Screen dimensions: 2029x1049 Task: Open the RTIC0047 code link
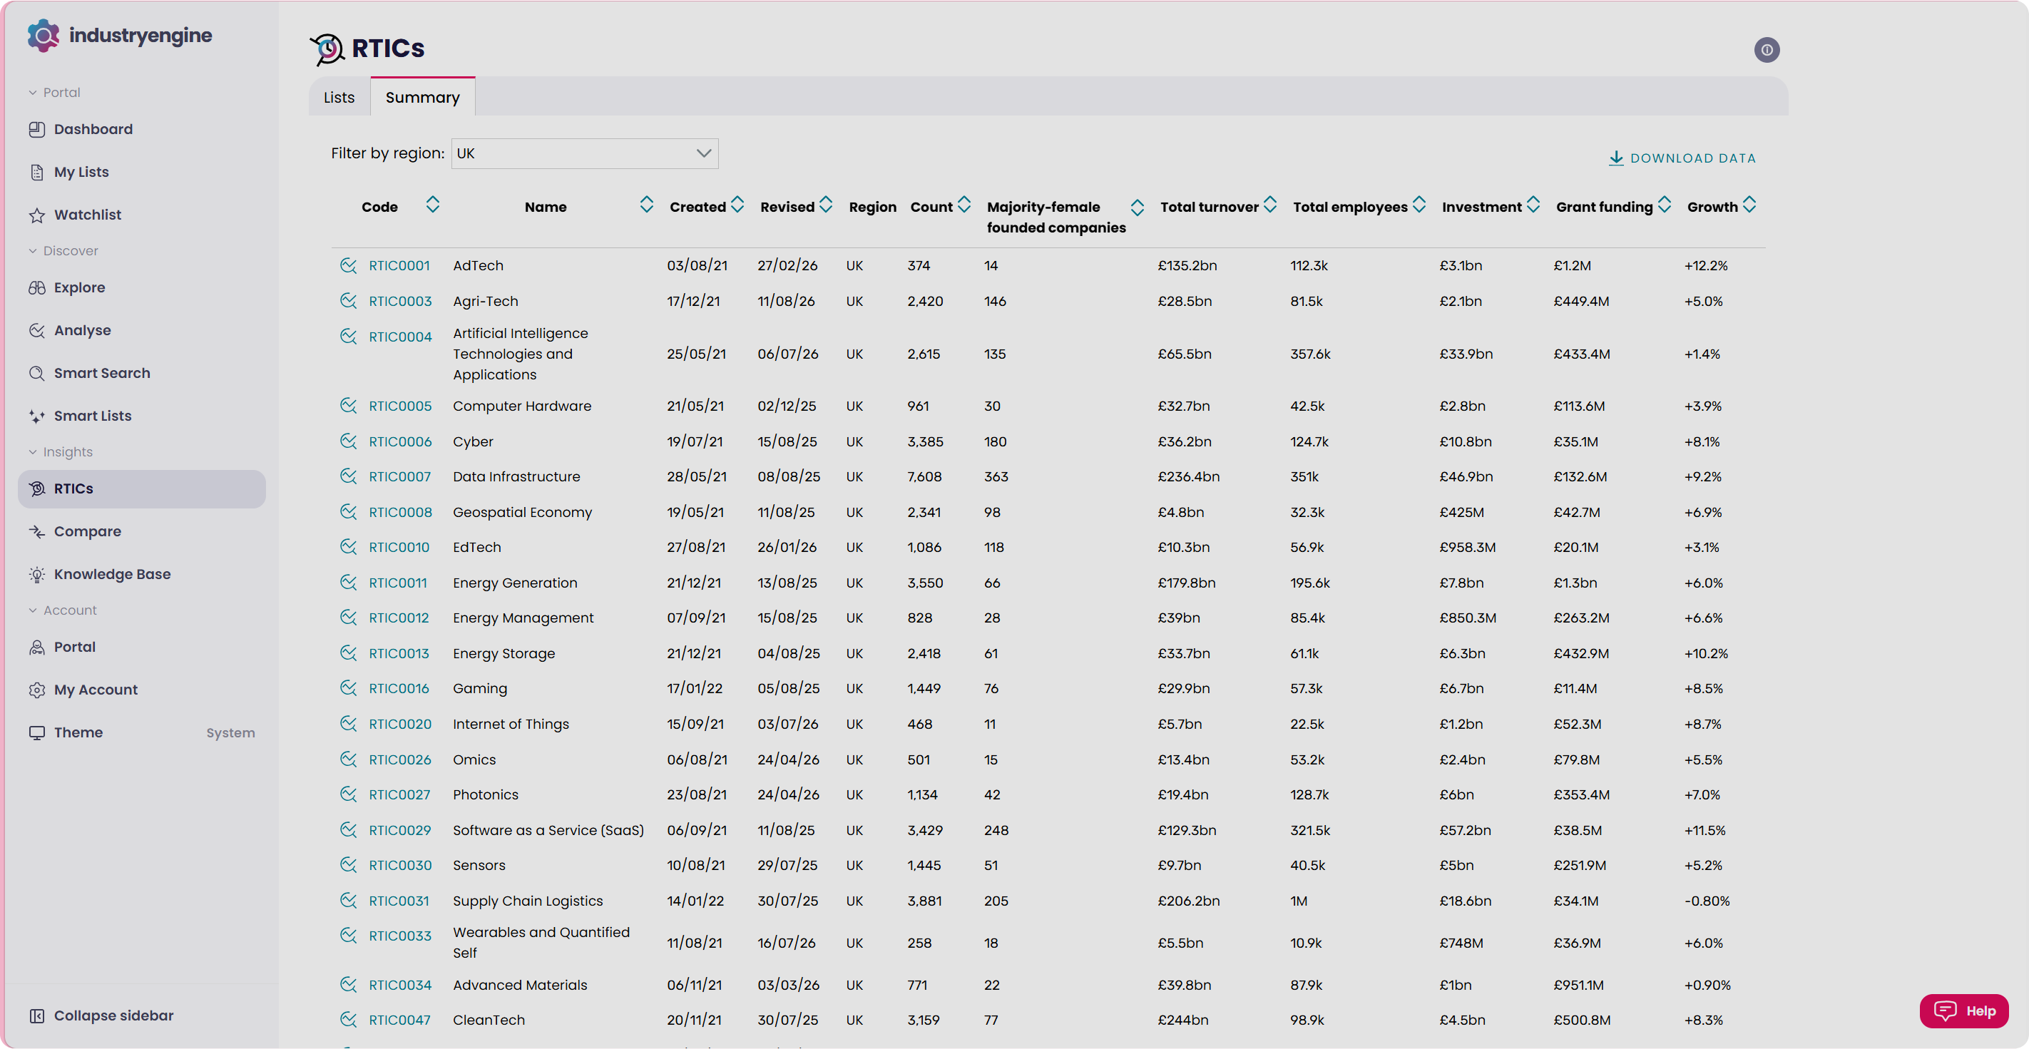400,1020
